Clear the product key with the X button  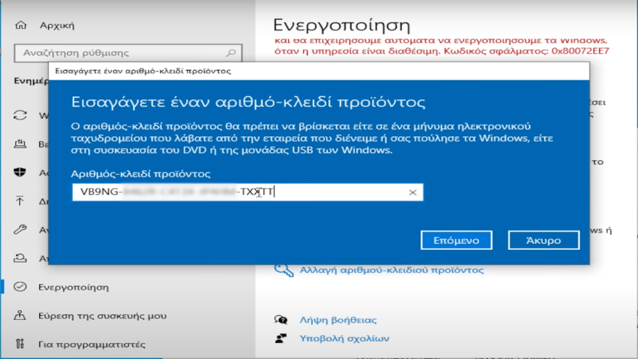tap(412, 192)
